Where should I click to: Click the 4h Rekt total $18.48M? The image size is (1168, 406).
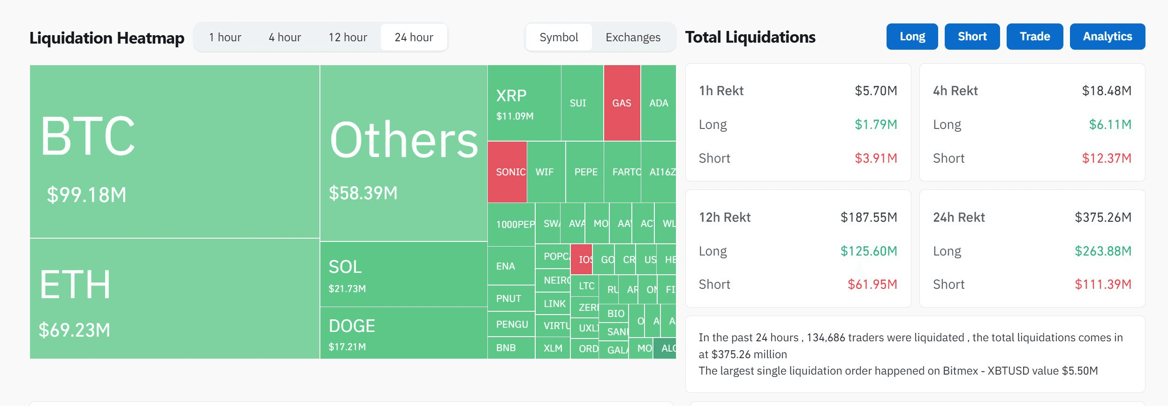1107,91
